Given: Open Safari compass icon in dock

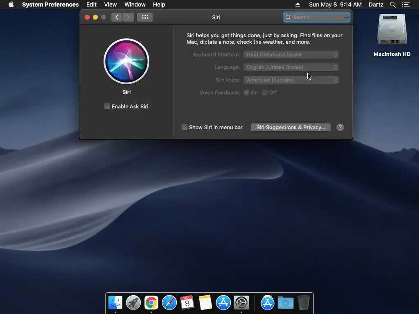Looking at the screenshot, I should pos(169,303).
